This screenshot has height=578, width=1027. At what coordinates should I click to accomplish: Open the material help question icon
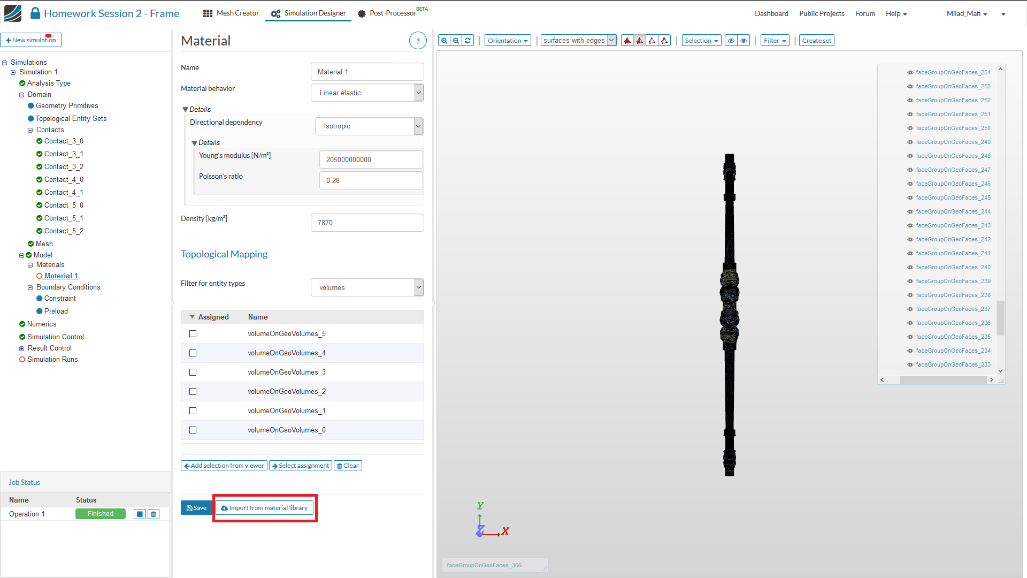[x=418, y=41]
